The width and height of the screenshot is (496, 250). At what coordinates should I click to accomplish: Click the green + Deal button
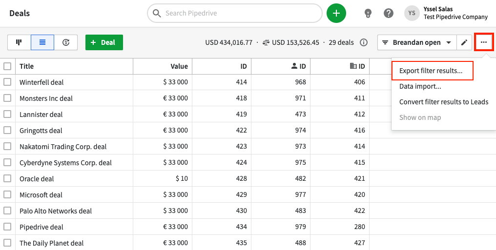click(x=104, y=42)
